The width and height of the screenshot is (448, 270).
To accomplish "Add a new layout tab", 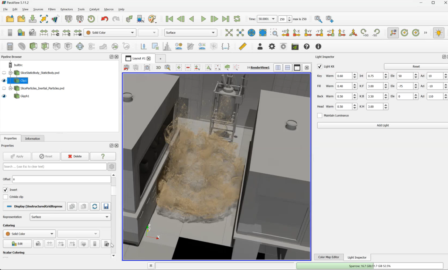I will (160, 58).
